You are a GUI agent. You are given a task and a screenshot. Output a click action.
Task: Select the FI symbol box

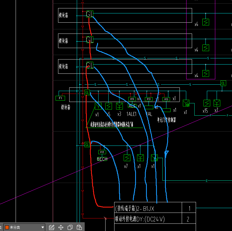click(x=60, y=98)
